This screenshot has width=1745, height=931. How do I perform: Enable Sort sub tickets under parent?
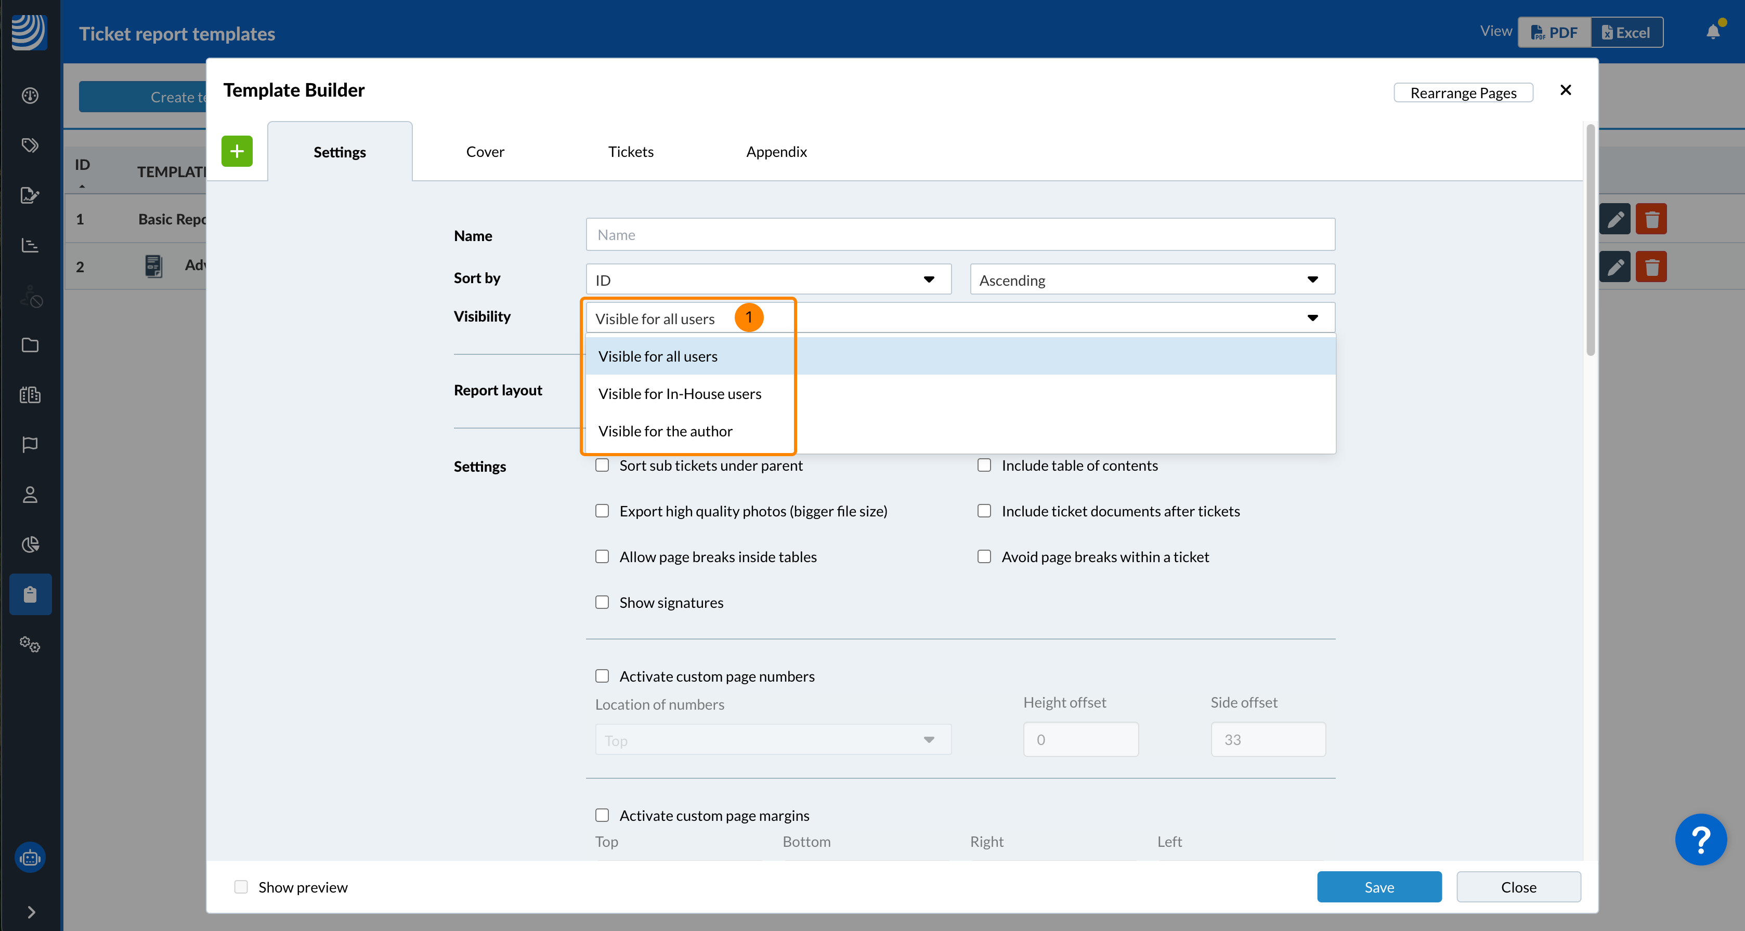click(602, 465)
